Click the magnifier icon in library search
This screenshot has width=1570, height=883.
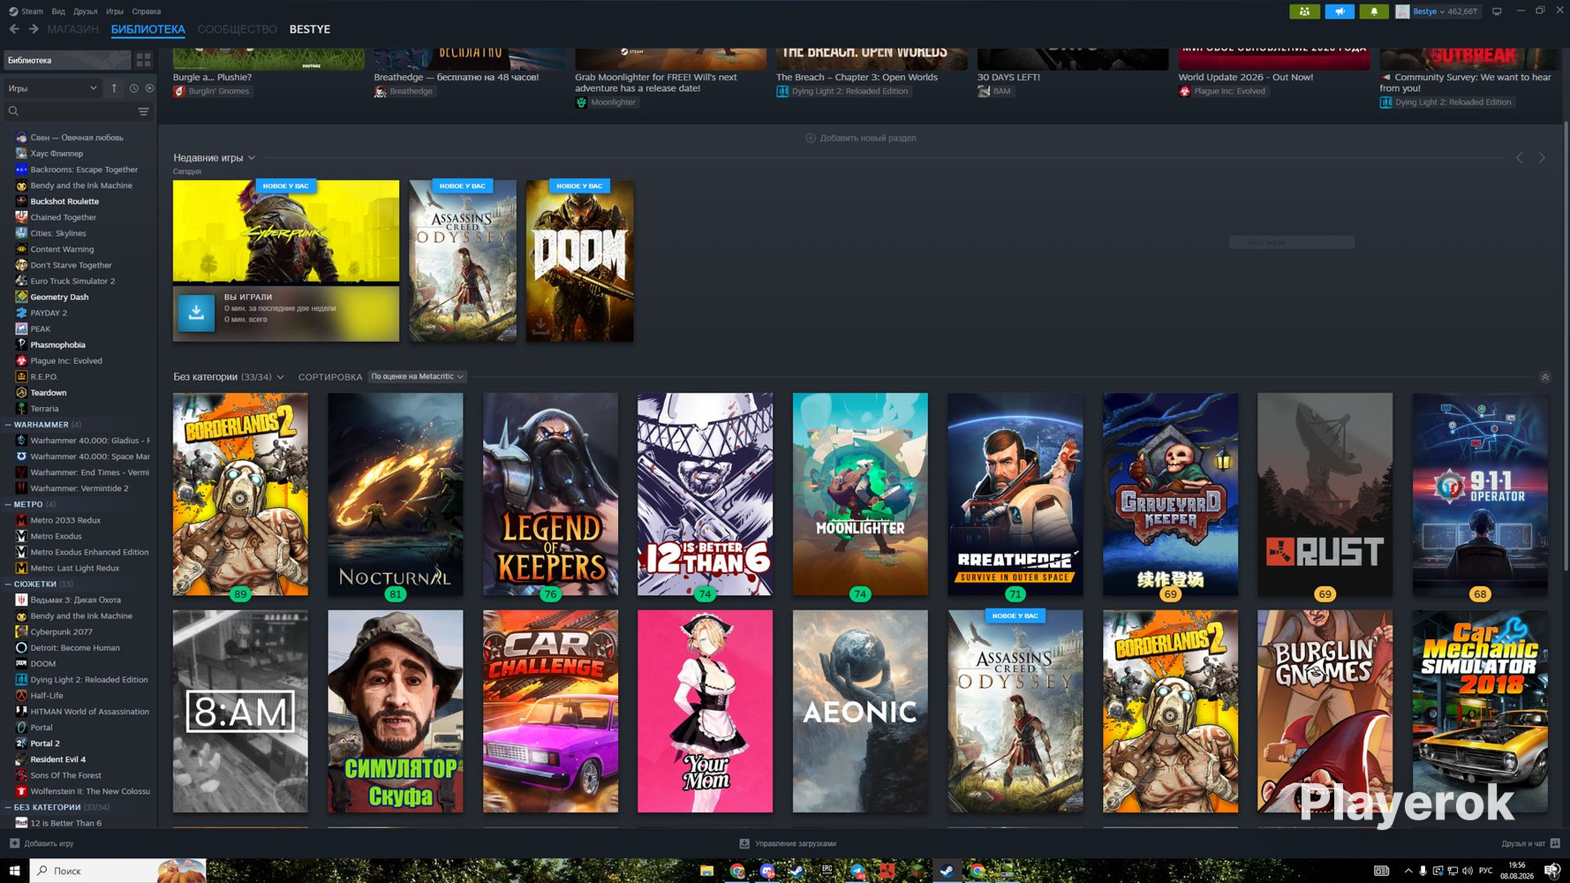coord(13,111)
